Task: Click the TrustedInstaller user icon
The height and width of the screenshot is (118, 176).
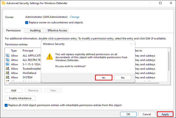Action: 7,69
